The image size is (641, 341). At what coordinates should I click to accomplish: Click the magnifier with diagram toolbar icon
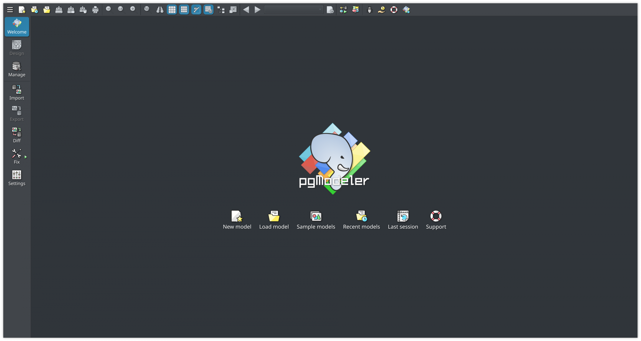[147, 9]
